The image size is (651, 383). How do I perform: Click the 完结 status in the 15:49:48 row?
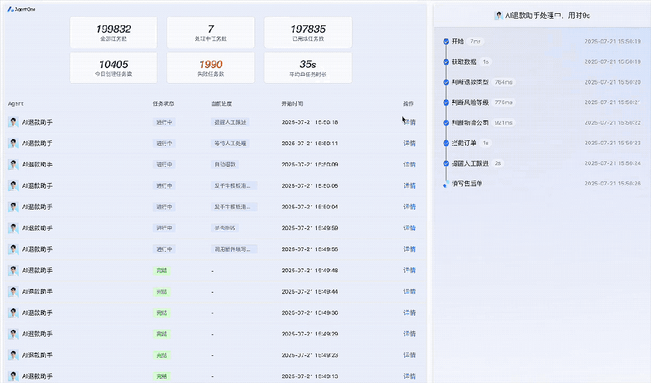[162, 270]
